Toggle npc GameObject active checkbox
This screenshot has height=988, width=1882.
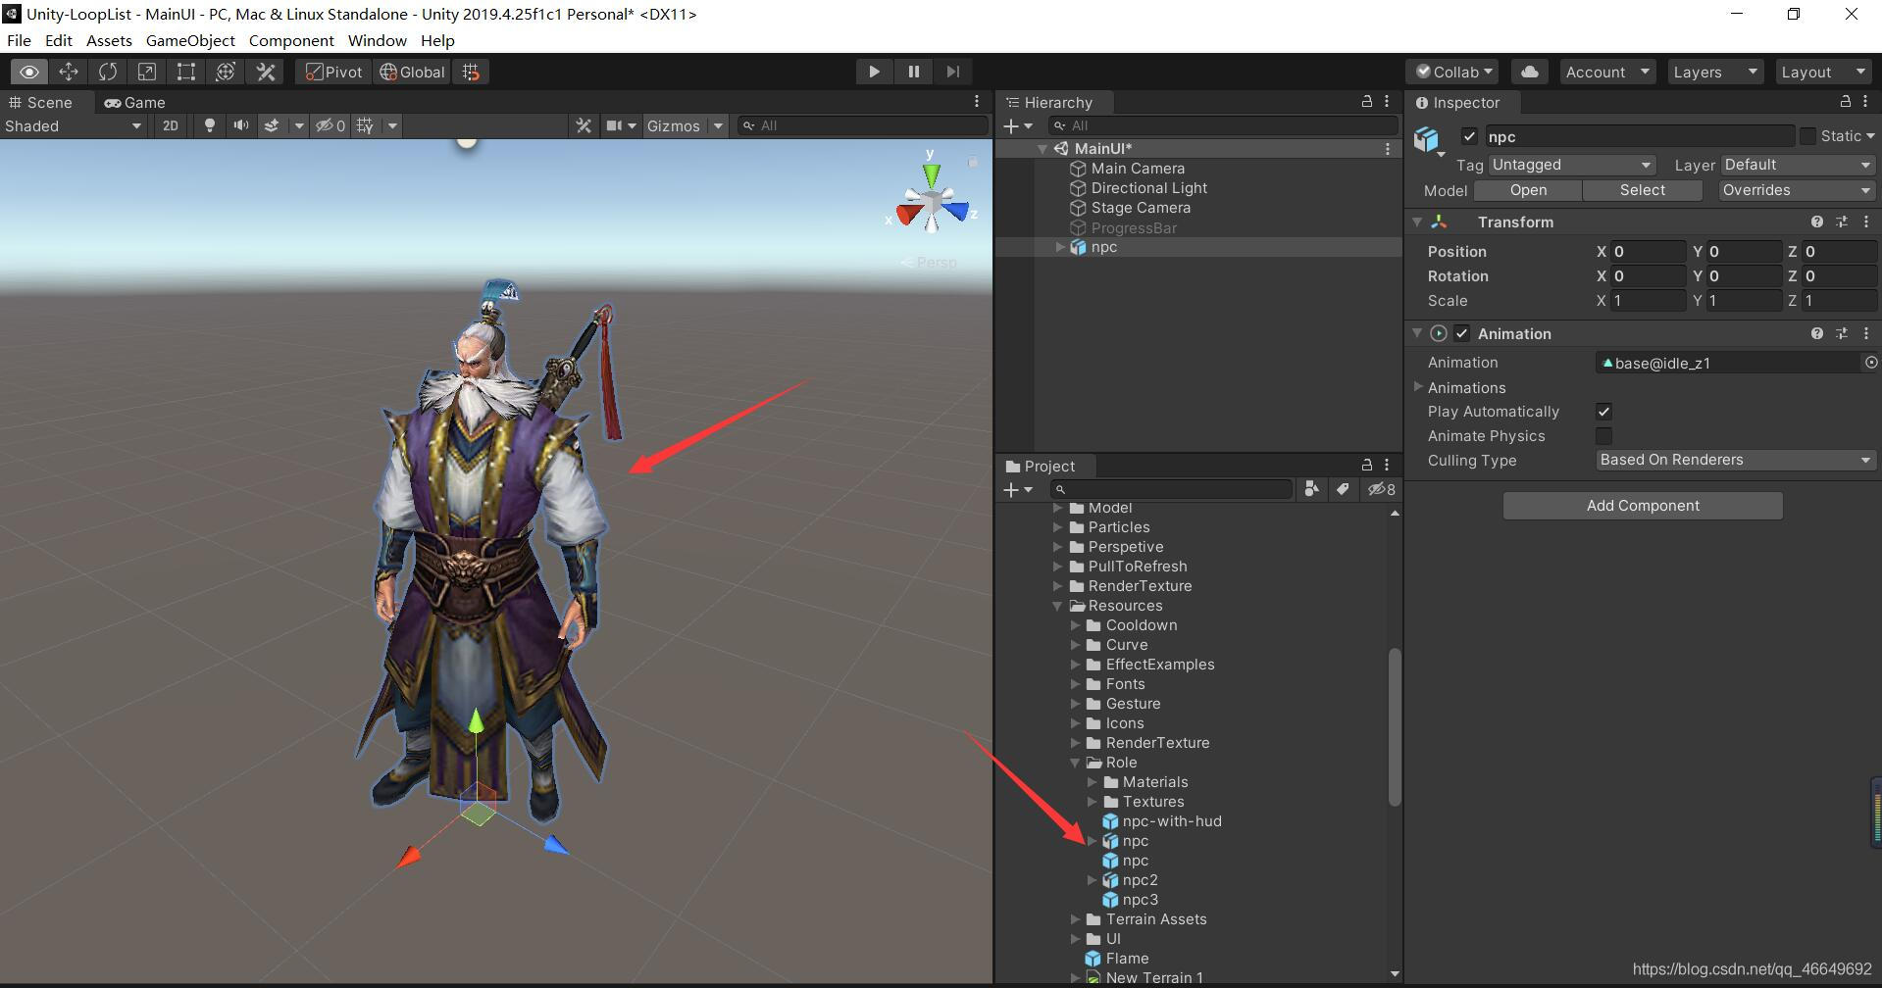click(1469, 136)
